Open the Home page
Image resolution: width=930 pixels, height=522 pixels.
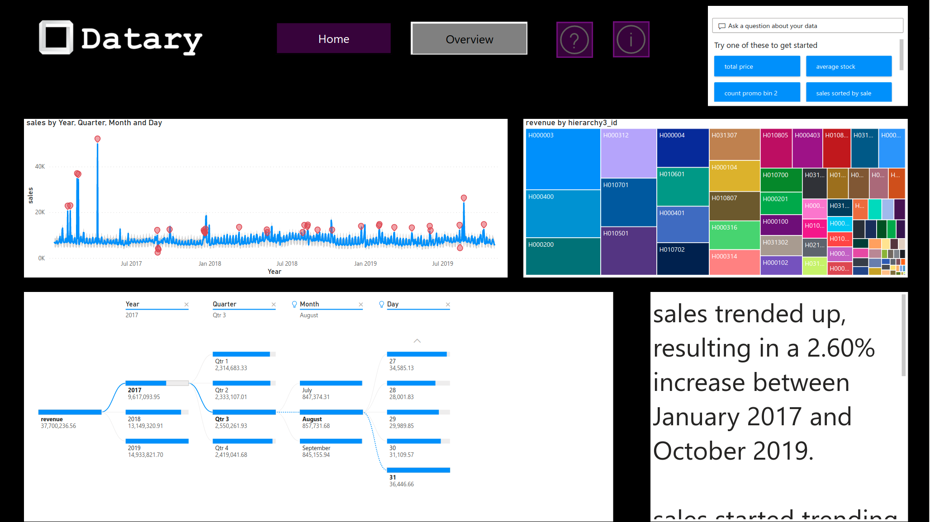point(333,39)
